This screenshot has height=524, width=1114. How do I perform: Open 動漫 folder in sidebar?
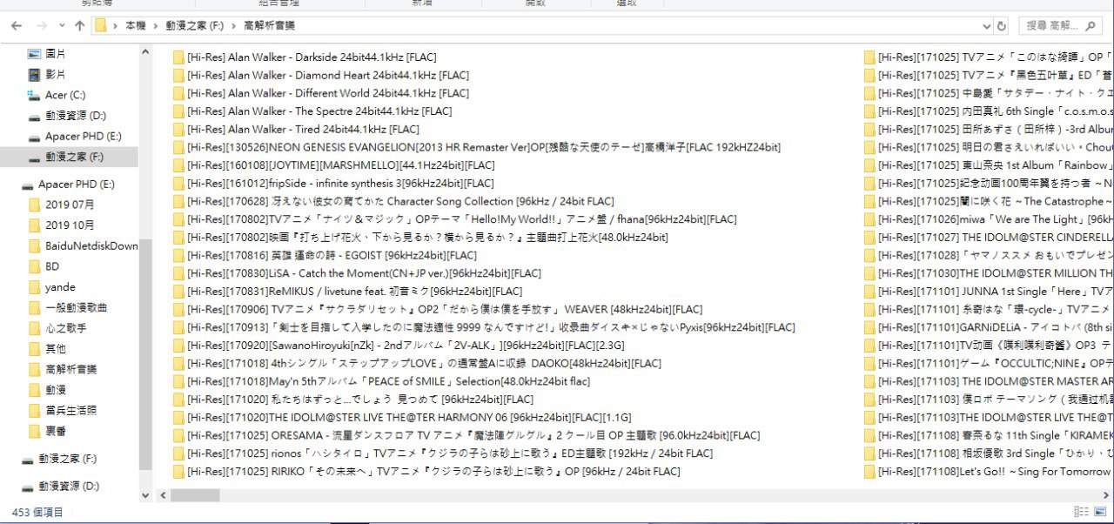click(x=55, y=390)
